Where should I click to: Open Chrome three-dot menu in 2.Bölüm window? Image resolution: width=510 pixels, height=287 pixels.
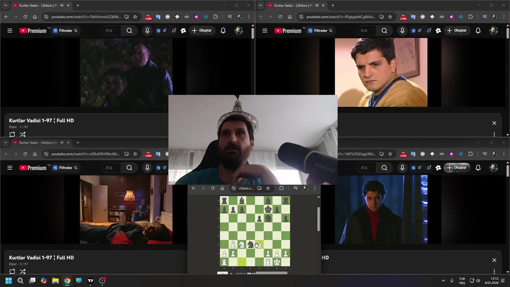tap(504, 17)
